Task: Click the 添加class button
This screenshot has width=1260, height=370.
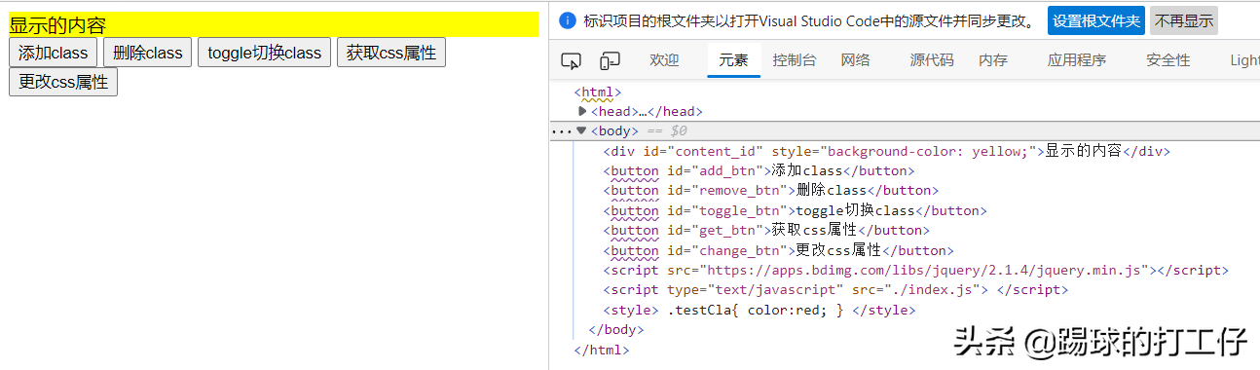Action: click(x=53, y=53)
